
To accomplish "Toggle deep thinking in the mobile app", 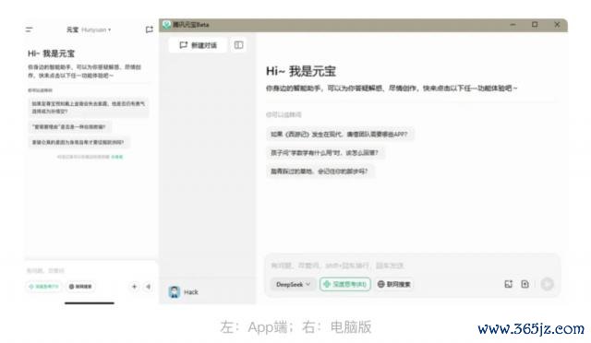I will click(43, 287).
